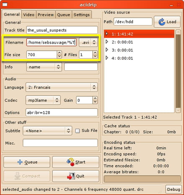Open the .avi file extension dropdown

point(88,42)
